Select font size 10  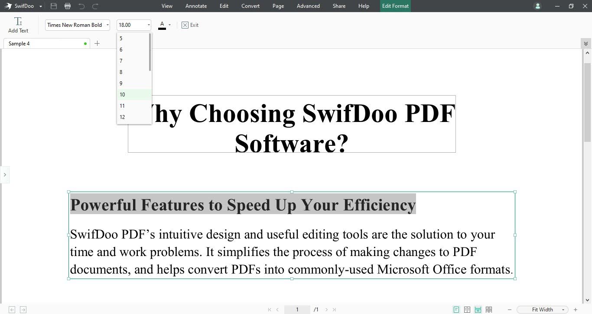134,95
